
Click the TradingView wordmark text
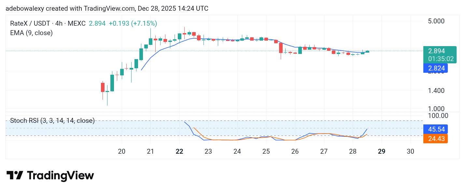point(61,175)
